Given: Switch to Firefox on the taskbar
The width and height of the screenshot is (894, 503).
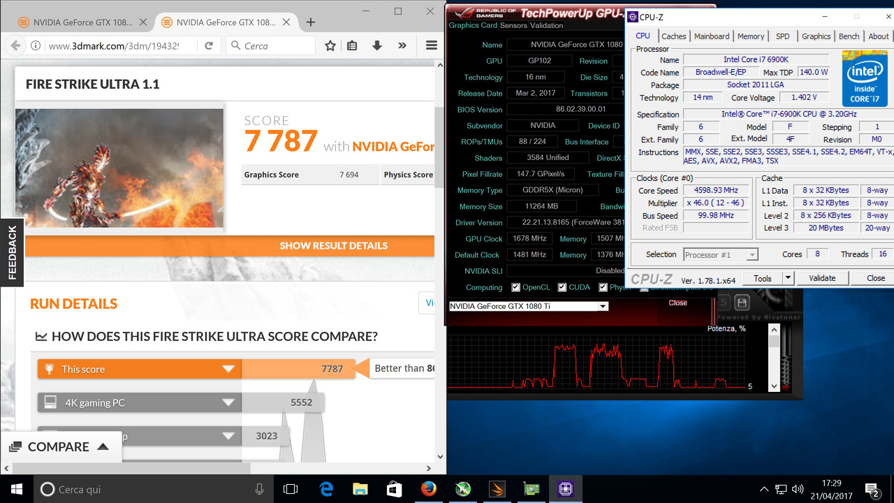Looking at the screenshot, I should pos(429,489).
